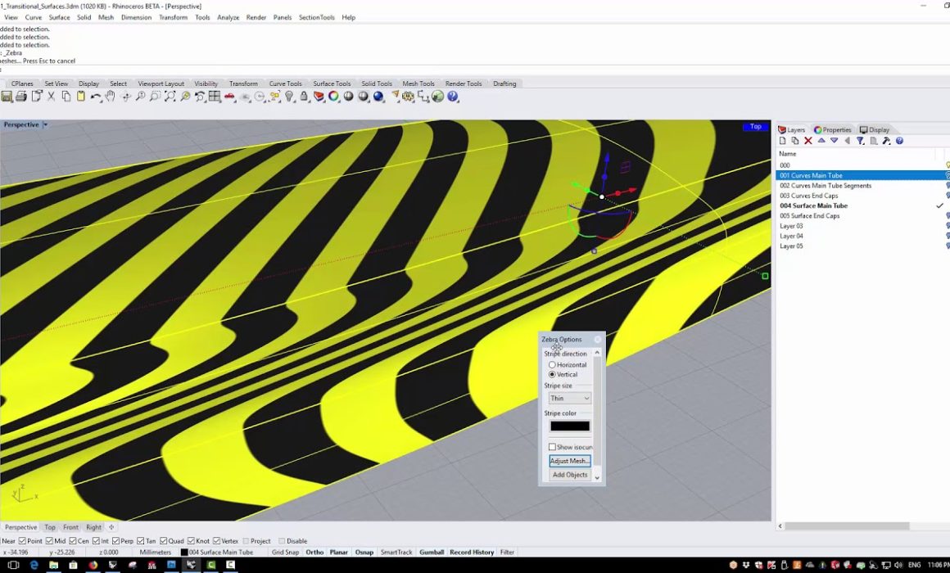
Task: Click the red Delete layer X icon
Action: (808, 141)
